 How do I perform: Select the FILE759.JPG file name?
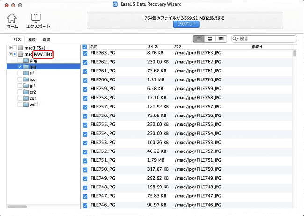pos(102,89)
